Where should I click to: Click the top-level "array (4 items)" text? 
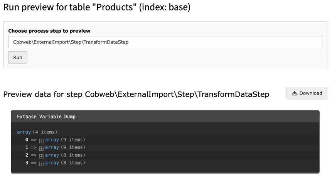click(x=37, y=132)
